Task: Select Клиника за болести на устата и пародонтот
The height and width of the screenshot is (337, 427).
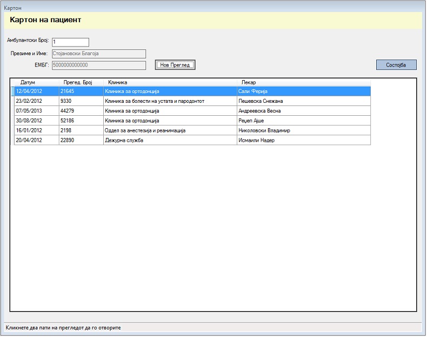Action: pyautogui.click(x=170, y=101)
